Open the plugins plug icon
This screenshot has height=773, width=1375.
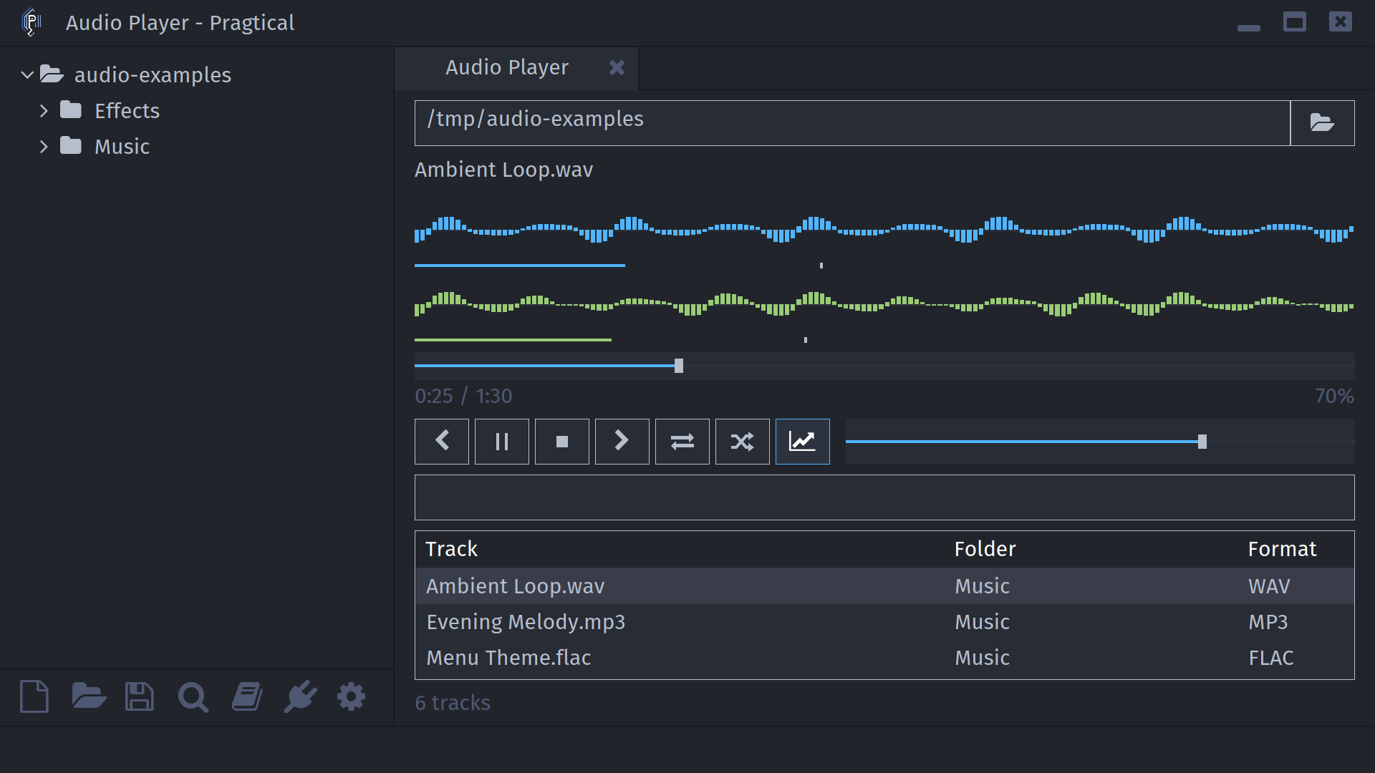(x=300, y=696)
